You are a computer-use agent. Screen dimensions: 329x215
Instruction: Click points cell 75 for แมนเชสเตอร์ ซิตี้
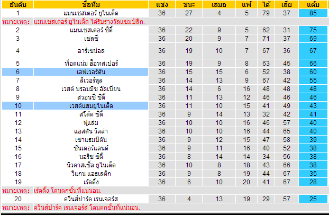pos(313,30)
